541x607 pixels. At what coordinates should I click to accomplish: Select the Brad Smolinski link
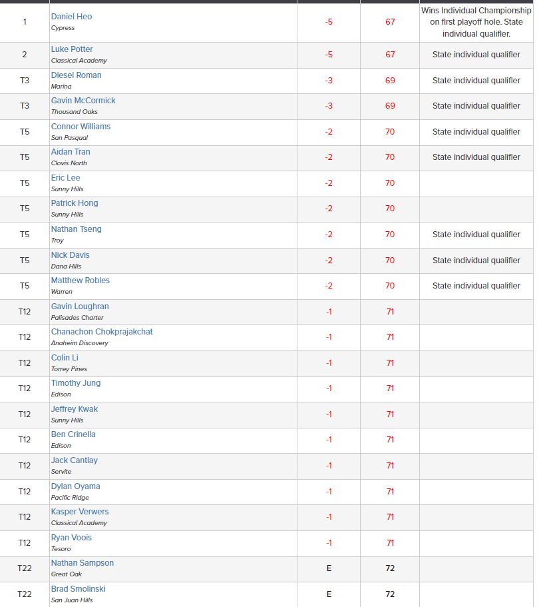pos(78,589)
